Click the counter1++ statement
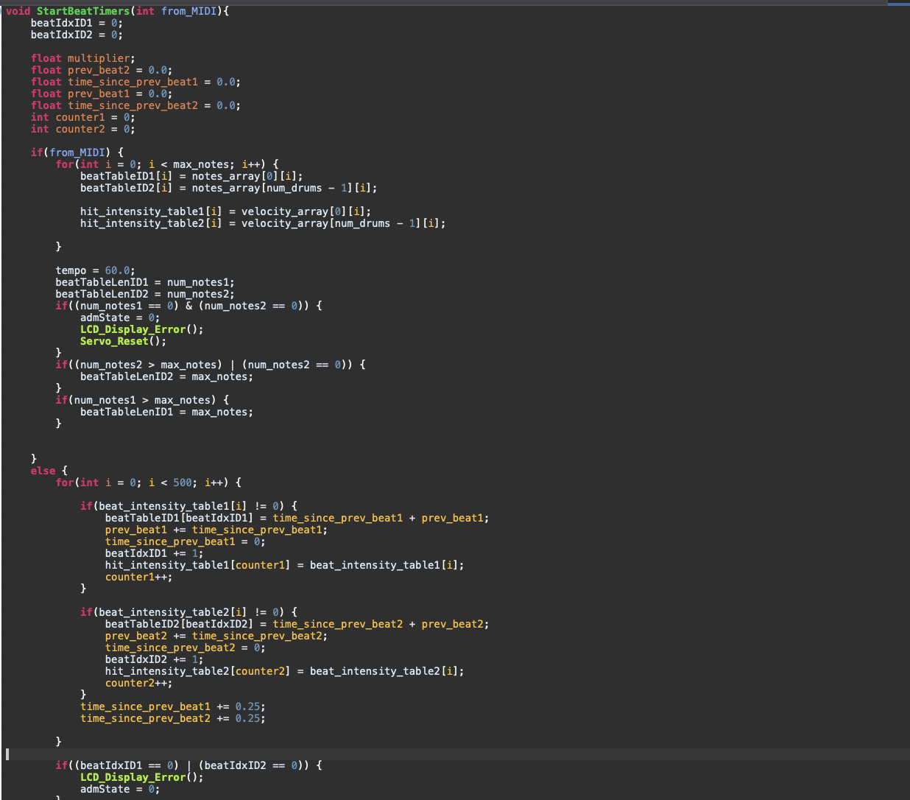Screen dimensions: 910x800 tap(138, 577)
